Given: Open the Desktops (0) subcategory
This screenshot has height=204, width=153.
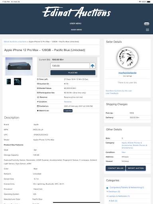Looking at the screenshot, I should (x=114, y=192).
